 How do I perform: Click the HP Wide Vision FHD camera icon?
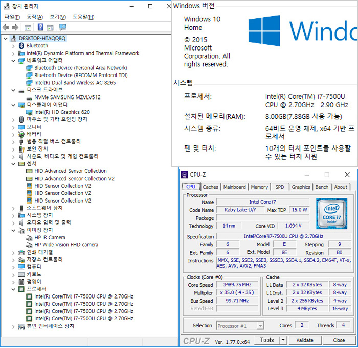click(29, 245)
